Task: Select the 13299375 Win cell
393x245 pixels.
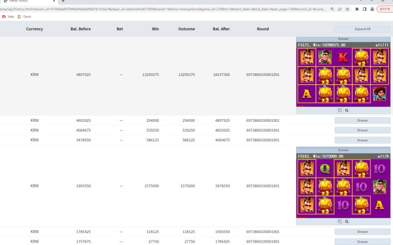Action: point(150,75)
